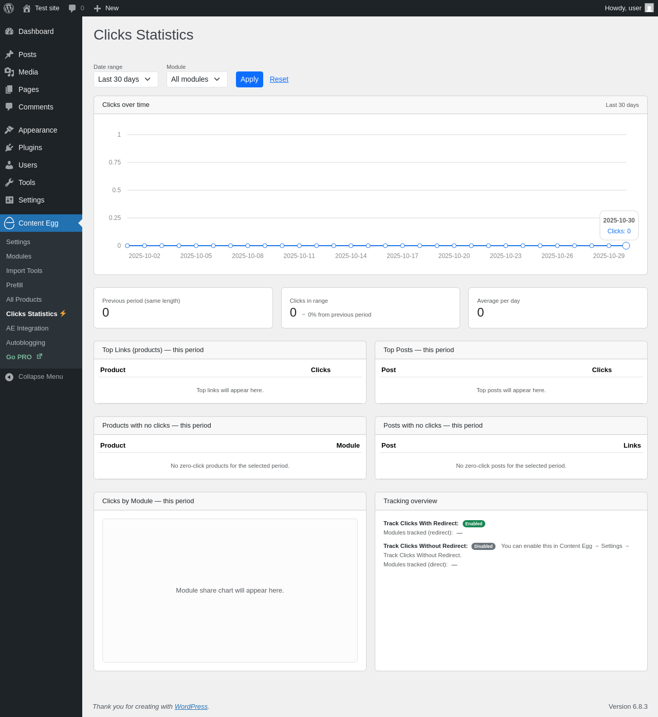
Task: Open the comments bubble icon in admin bar
Action: [72, 8]
